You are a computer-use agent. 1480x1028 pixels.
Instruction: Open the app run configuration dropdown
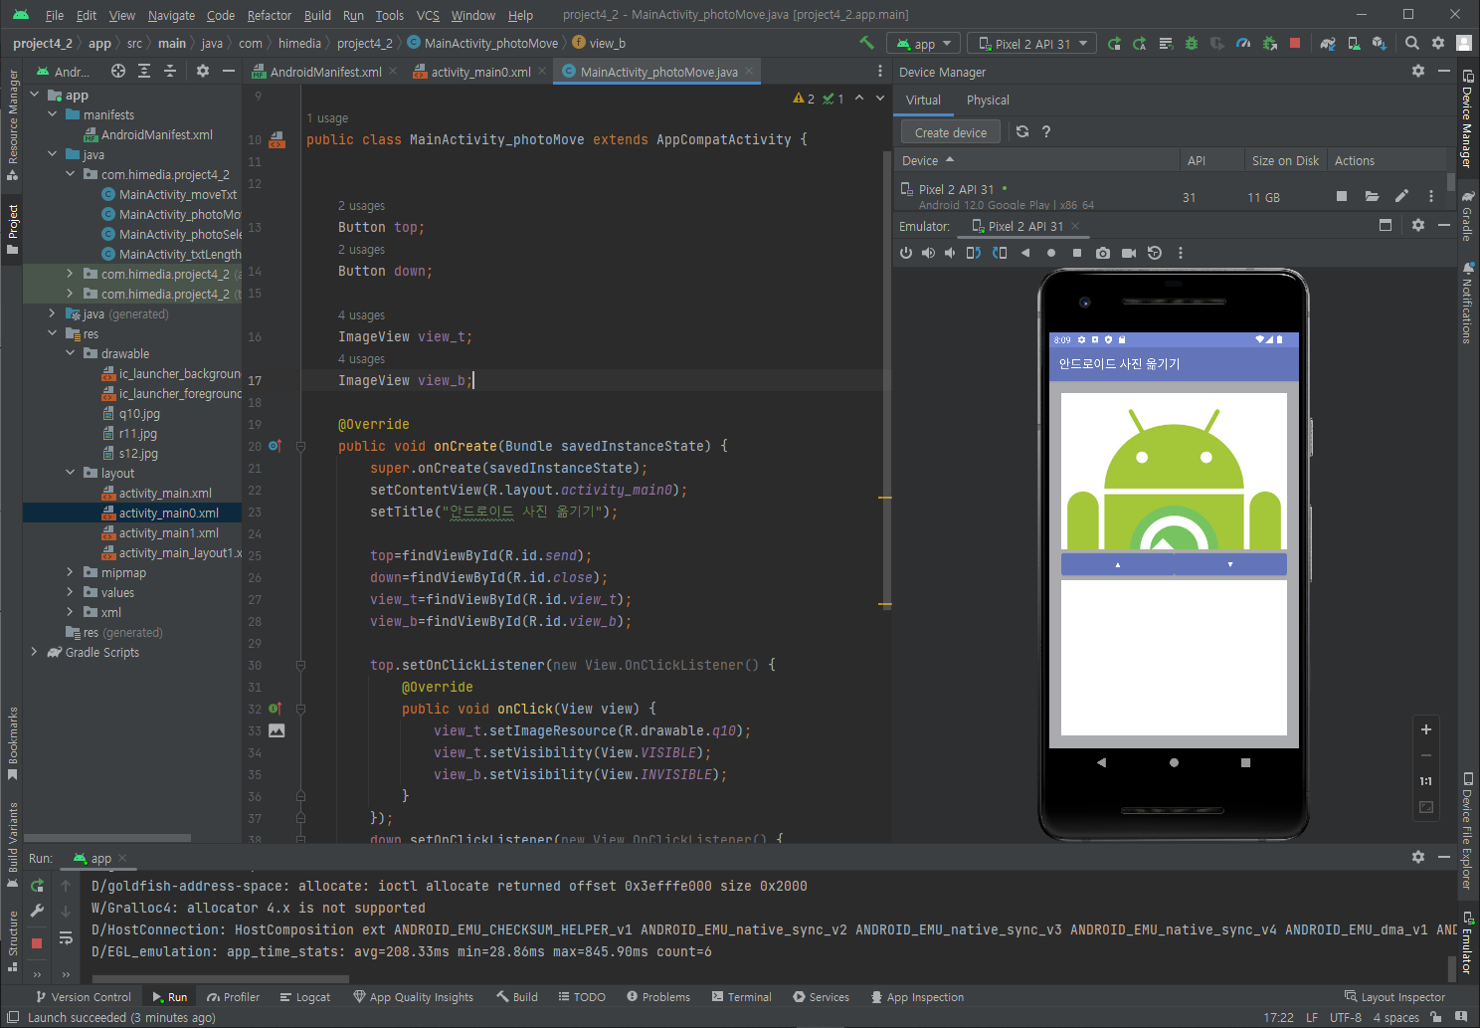point(925,44)
